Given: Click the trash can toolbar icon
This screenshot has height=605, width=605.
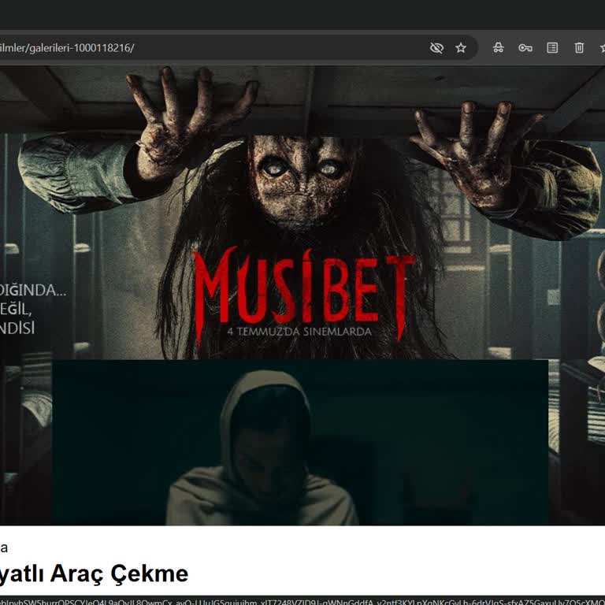Looking at the screenshot, I should (579, 47).
